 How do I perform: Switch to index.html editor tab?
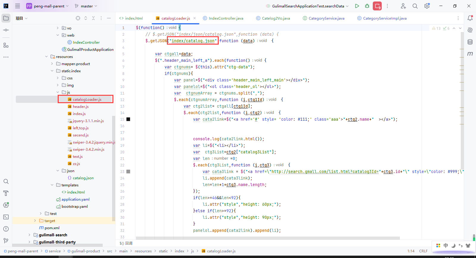pos(131,18)
